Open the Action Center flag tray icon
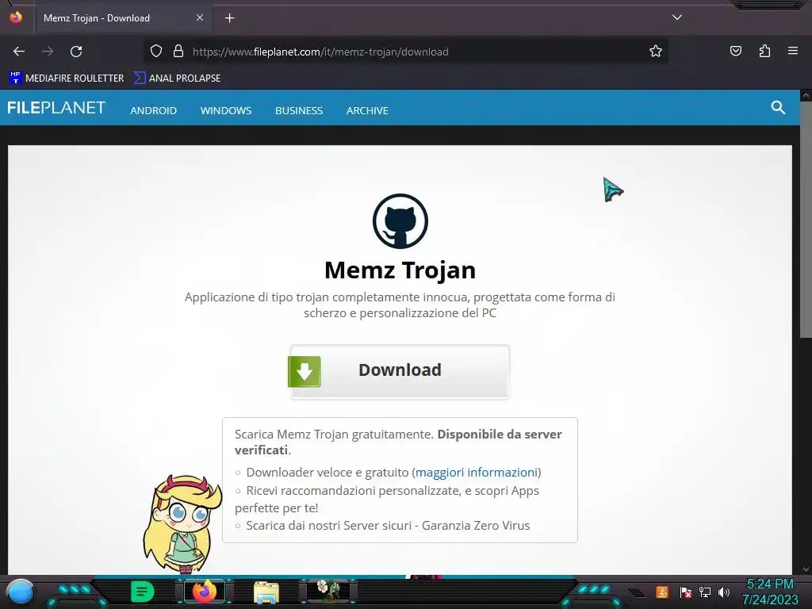The width and height of the screenshot is (812, 609). coord(685,592)
